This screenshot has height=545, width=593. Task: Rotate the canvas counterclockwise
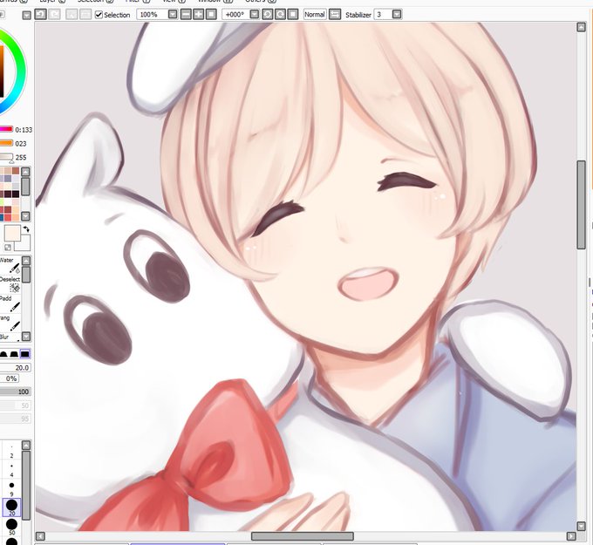tap(268, 14)
